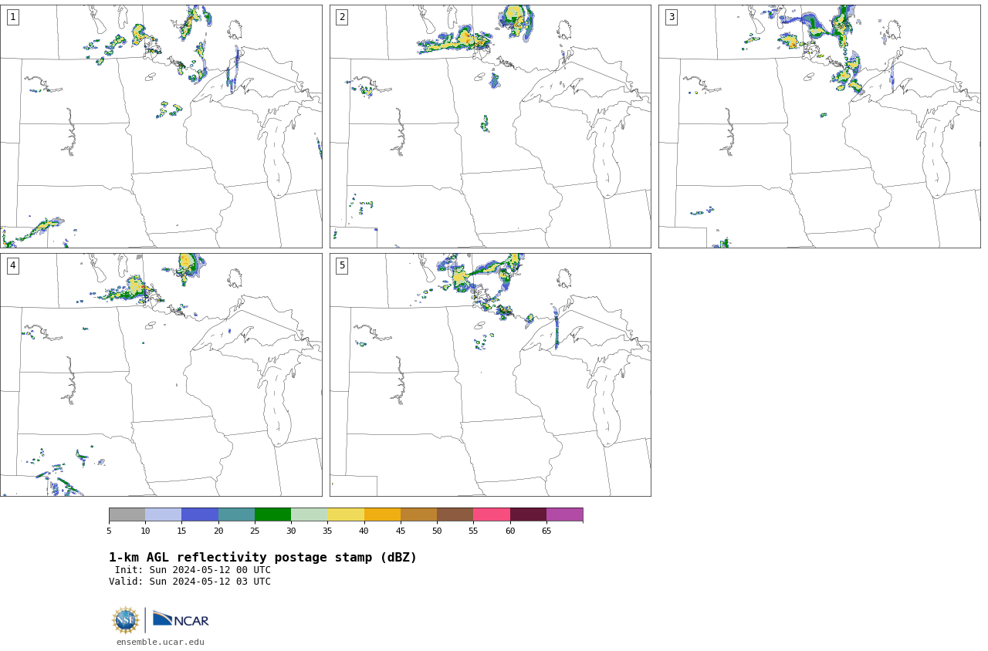
Task: Click the colorbar tick label 20
Action: tap(218, 531)
